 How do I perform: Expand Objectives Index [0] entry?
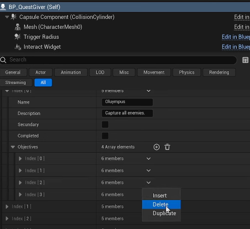click(x=20, y=159)
